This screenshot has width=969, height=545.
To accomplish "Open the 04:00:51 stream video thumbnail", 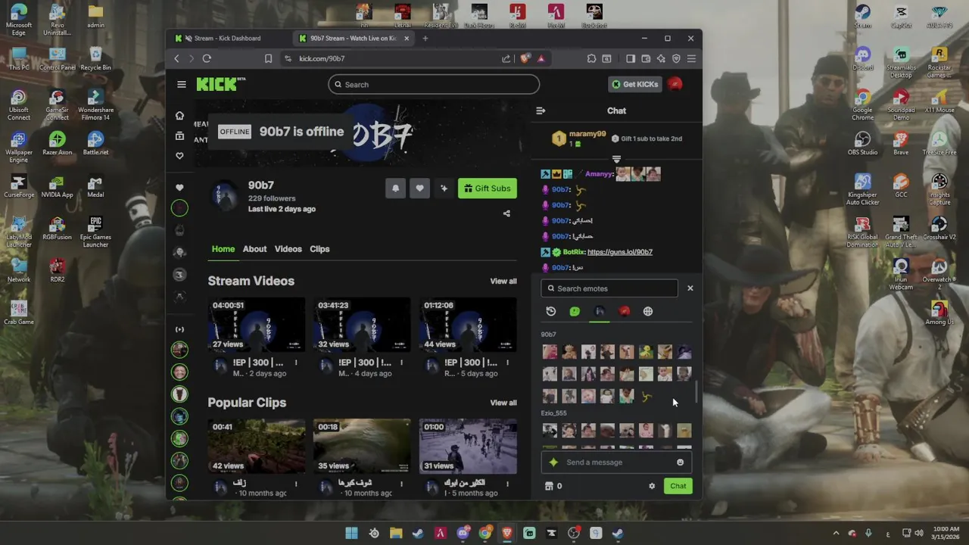I will pos(257,325).
